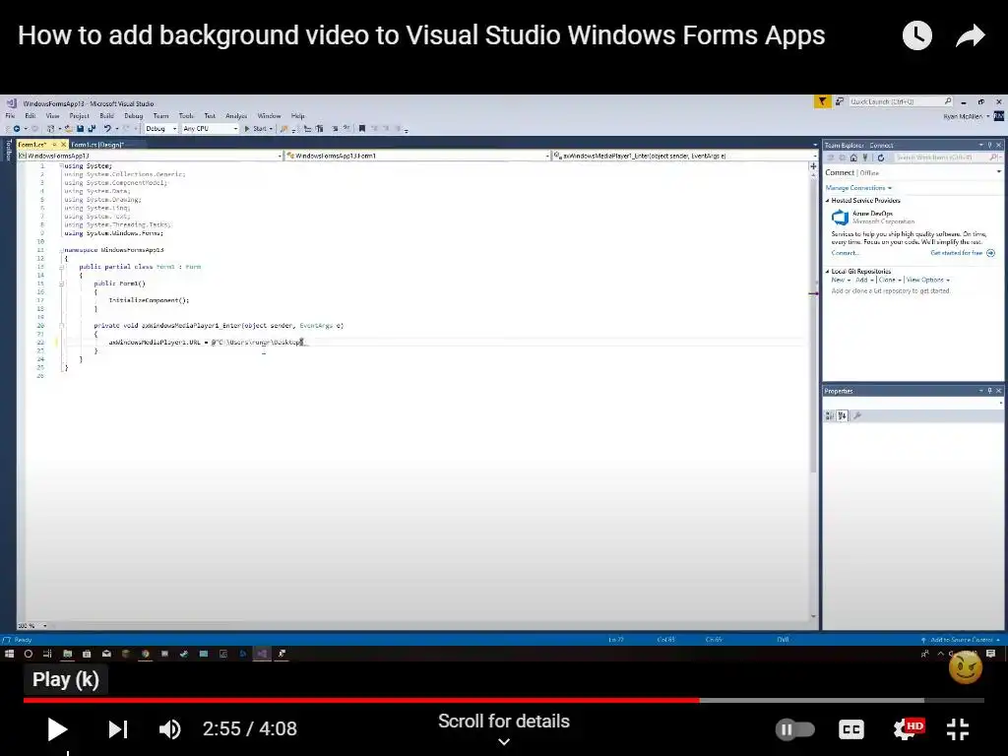Open the WindowsFormsApp13 project dropdown

pyautogui.click(x=150, y=156)
